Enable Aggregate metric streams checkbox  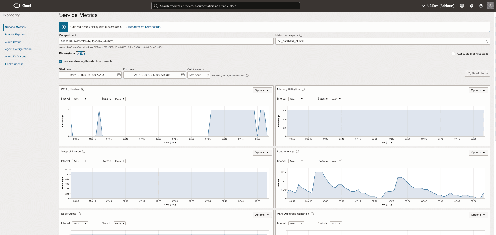coord(453,54)
